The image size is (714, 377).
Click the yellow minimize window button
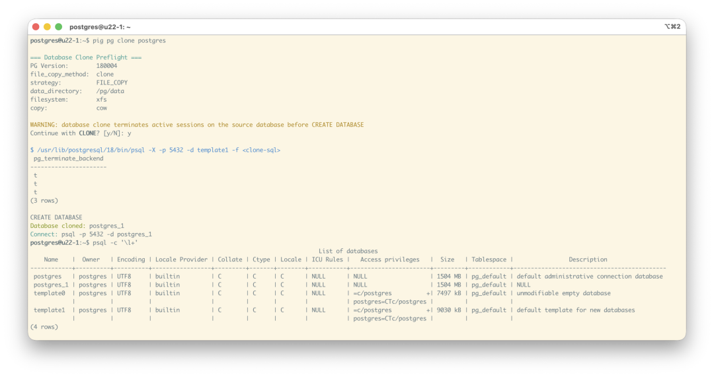coord(48,27)
